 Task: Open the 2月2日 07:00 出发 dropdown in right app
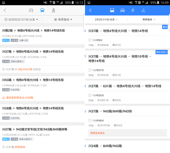coord(106,19)
